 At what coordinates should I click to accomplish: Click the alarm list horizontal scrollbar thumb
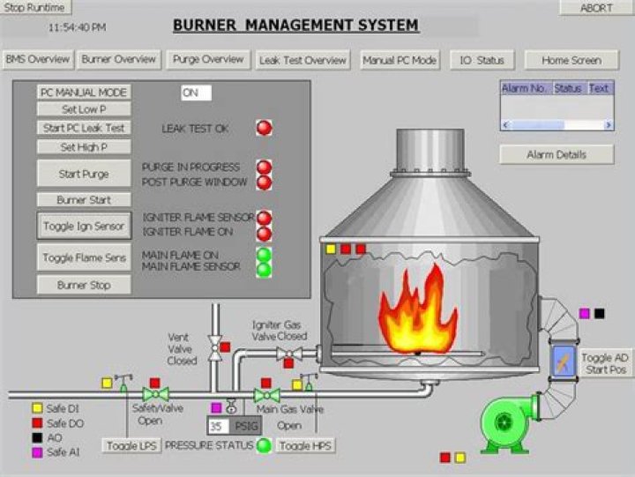537,124
